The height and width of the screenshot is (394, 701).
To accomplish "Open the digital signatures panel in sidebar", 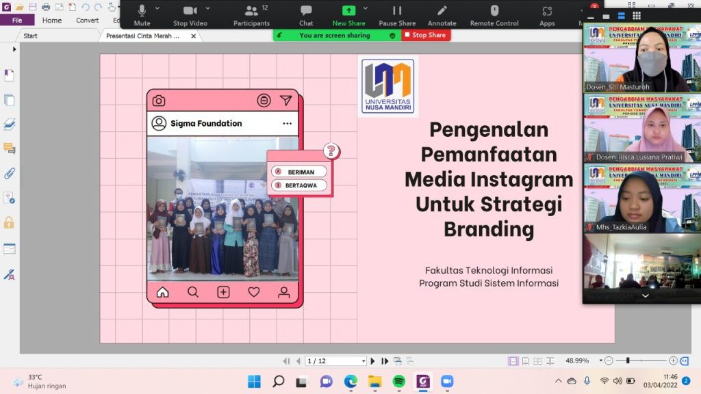I will 9,274.
